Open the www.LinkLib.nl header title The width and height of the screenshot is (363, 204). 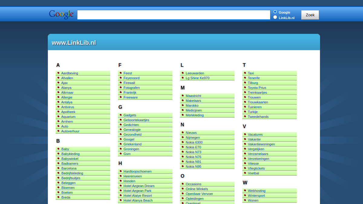pos(74,43)
